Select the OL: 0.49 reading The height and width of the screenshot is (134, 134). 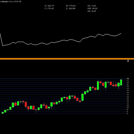click(92, 11)
